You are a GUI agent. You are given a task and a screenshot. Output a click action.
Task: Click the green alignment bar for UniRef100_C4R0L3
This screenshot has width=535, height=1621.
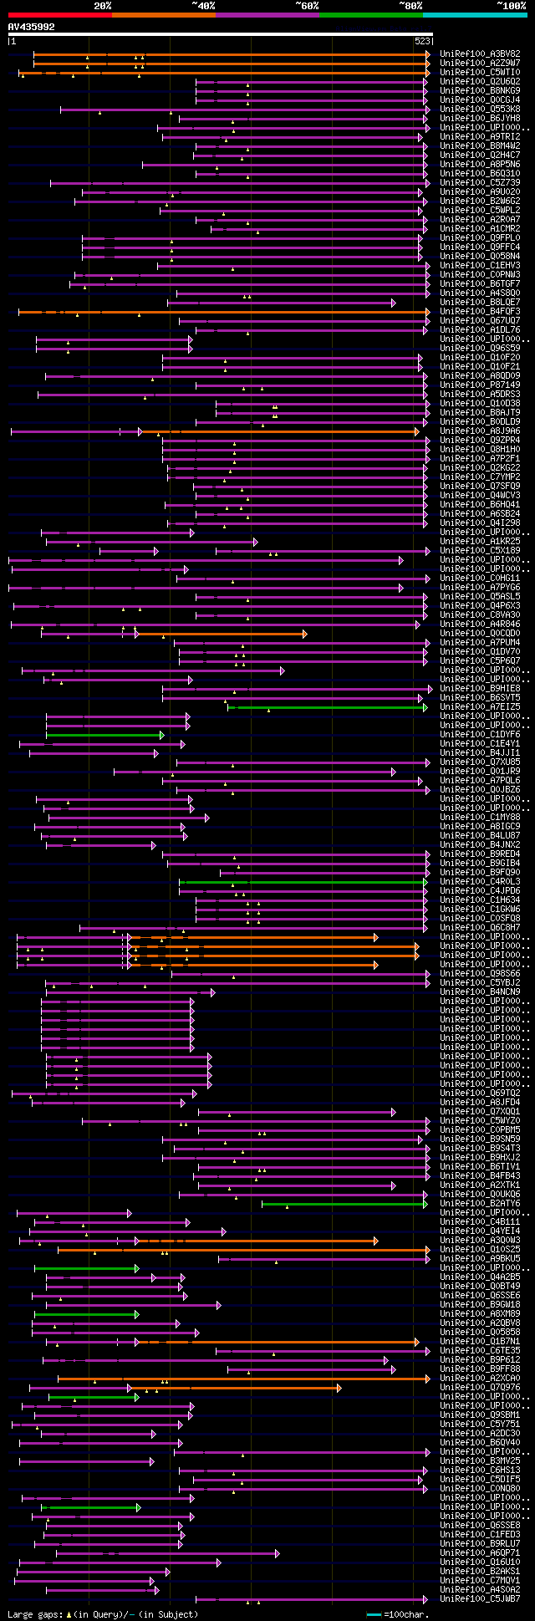tap(303, 881)
